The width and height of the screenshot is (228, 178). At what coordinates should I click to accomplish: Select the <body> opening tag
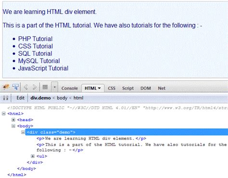click(x=25, y=126)
